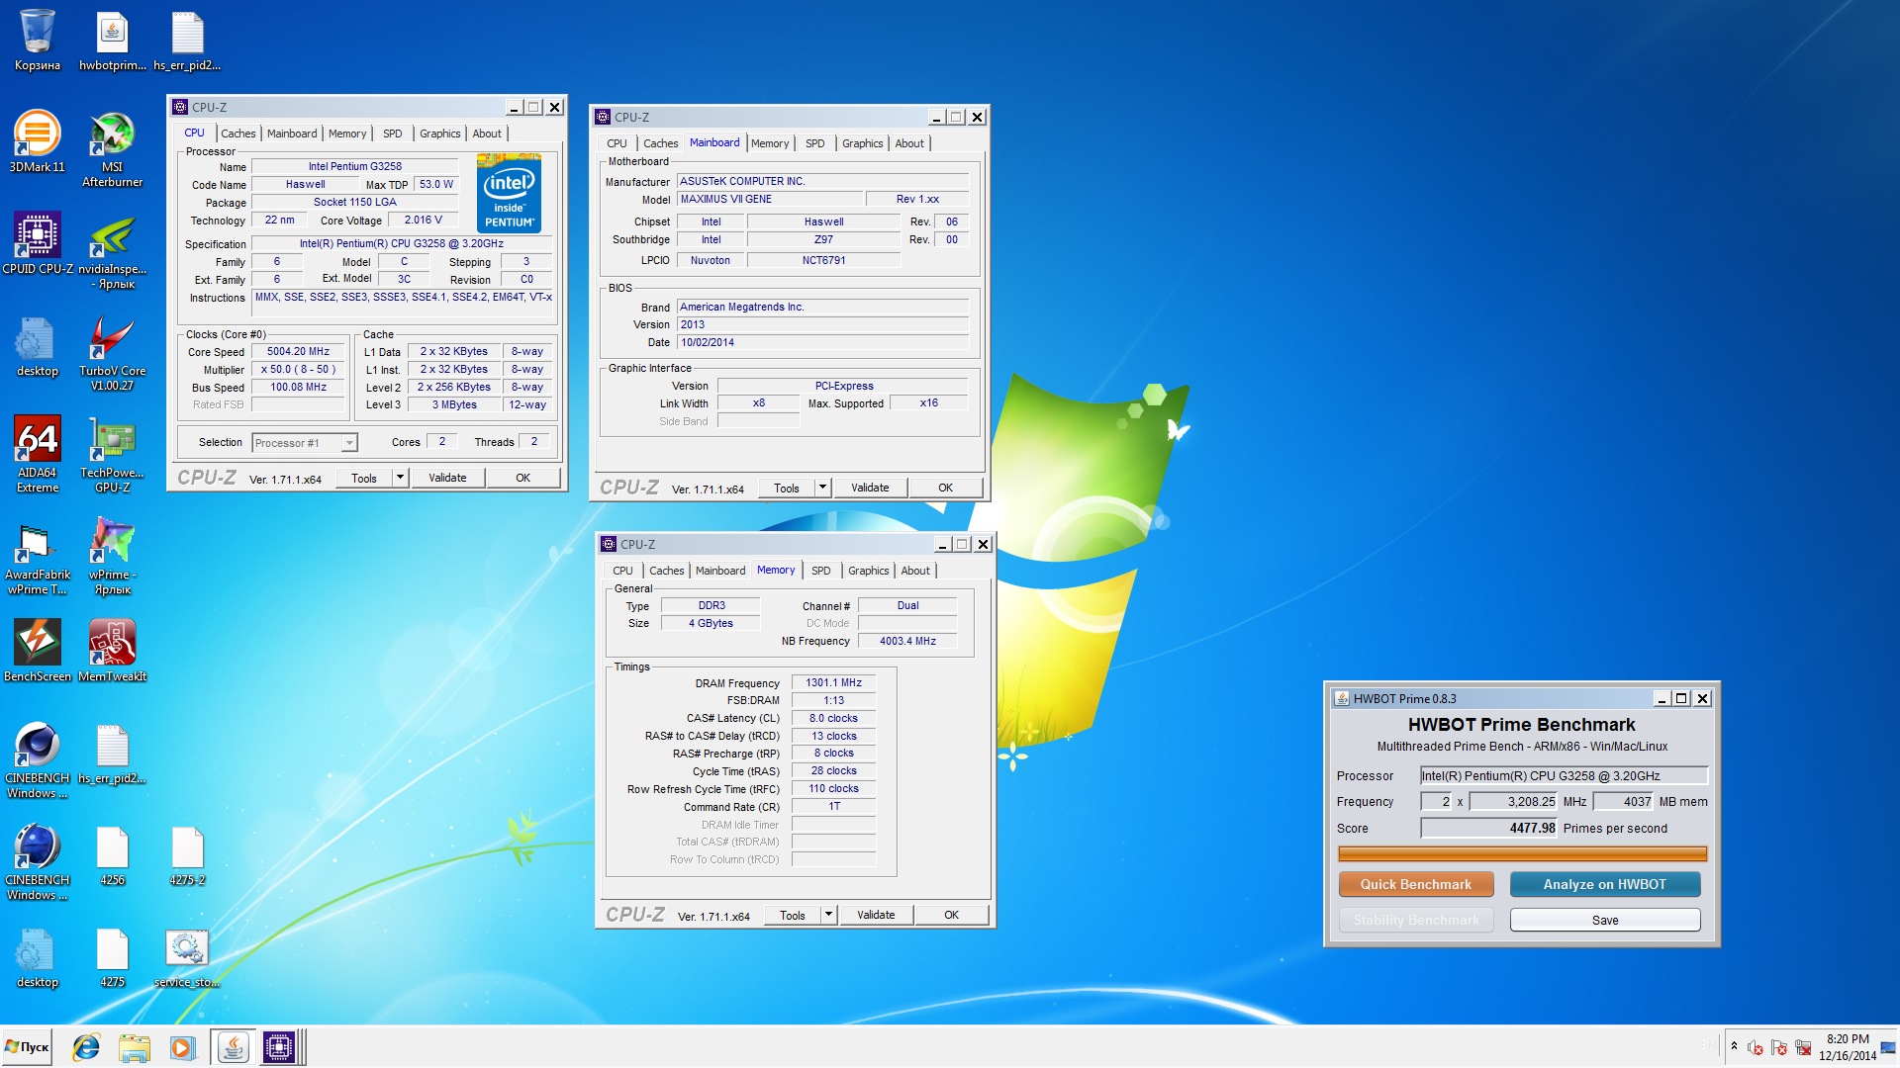Click the Intel Pentium logo in CPU-Z
Screen dimensions: 1900x1068
[x=509, y=193]
